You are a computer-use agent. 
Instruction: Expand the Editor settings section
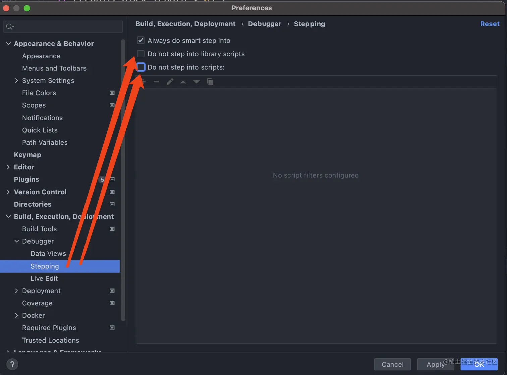click(x=8, y=167)
